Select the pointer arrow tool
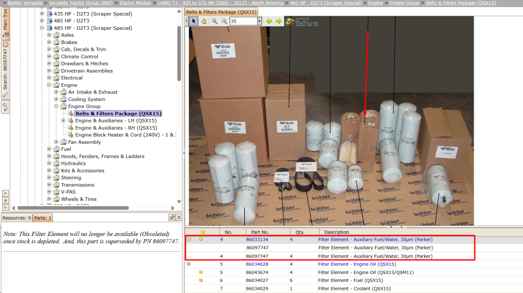The height and width of the screenshot is (293, 523). [x=194, y=21]
